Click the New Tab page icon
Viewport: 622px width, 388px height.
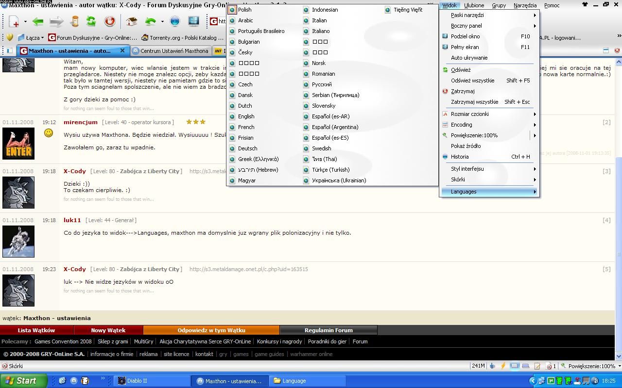click(14, 21)
